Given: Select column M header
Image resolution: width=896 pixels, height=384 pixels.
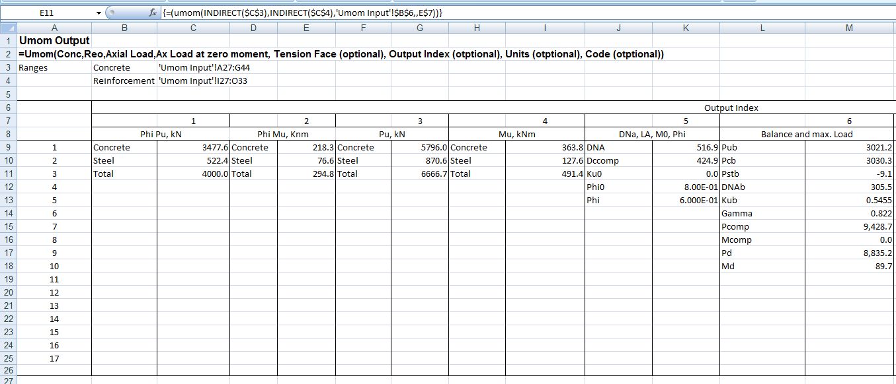Looking at the screenshot, I should point(849,28).
